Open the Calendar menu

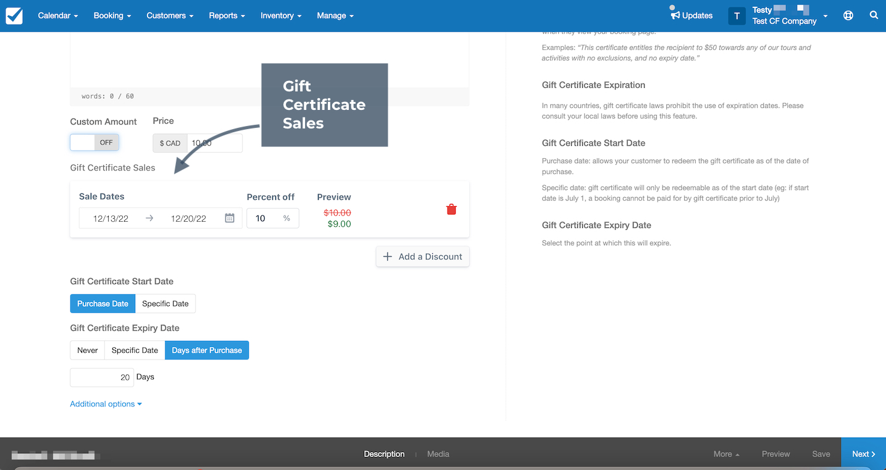pyautogui.click(x=58, y=15)
